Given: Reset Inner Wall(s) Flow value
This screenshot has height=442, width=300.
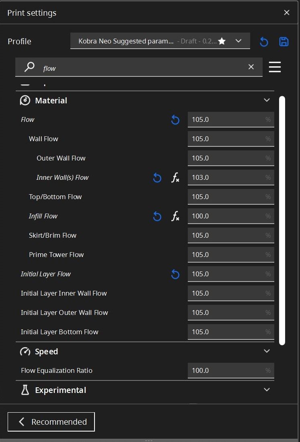Looking at the screenshot, I should [157, 178].
